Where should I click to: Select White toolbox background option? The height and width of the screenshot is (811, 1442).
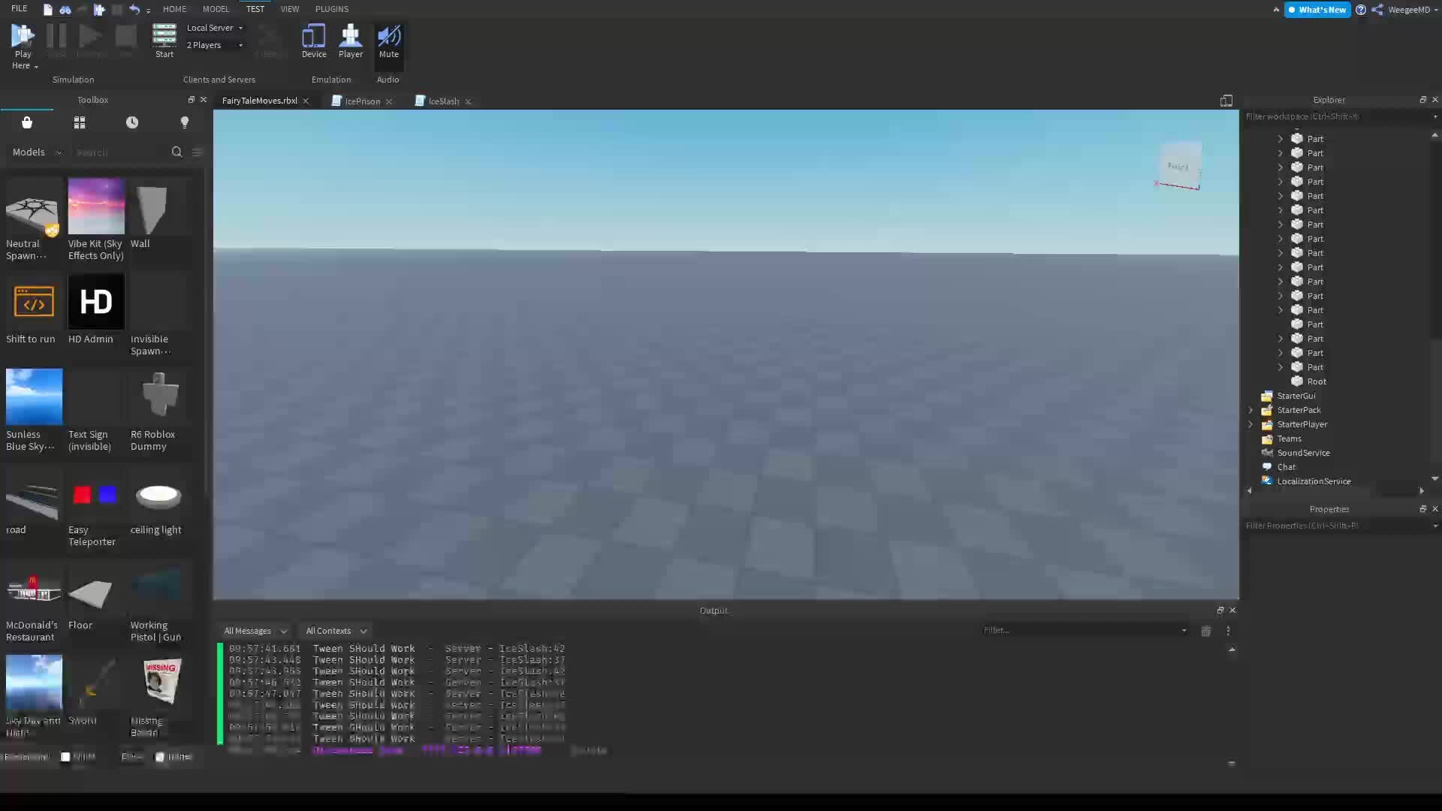click(x=66, y=757)
